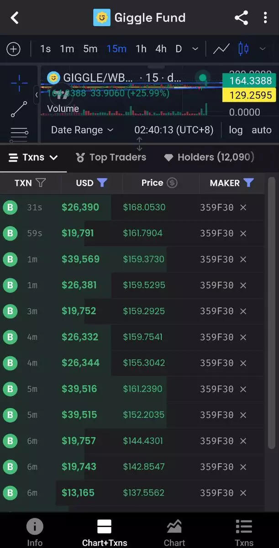This screenshot has width=279, height=548.
Task: Open the Info tab in the bottom bar
Action: tap(35, 532)
